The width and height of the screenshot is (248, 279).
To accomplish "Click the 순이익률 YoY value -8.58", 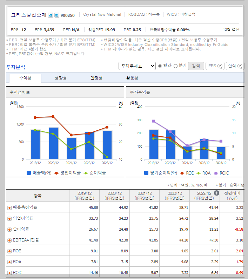I will point(239,229).
